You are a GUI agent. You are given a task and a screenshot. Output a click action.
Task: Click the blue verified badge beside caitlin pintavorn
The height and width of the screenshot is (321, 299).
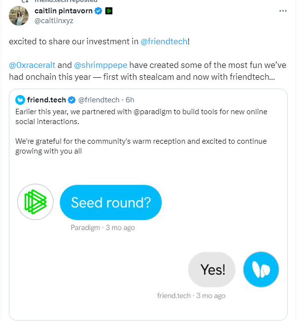click(99, 11)
